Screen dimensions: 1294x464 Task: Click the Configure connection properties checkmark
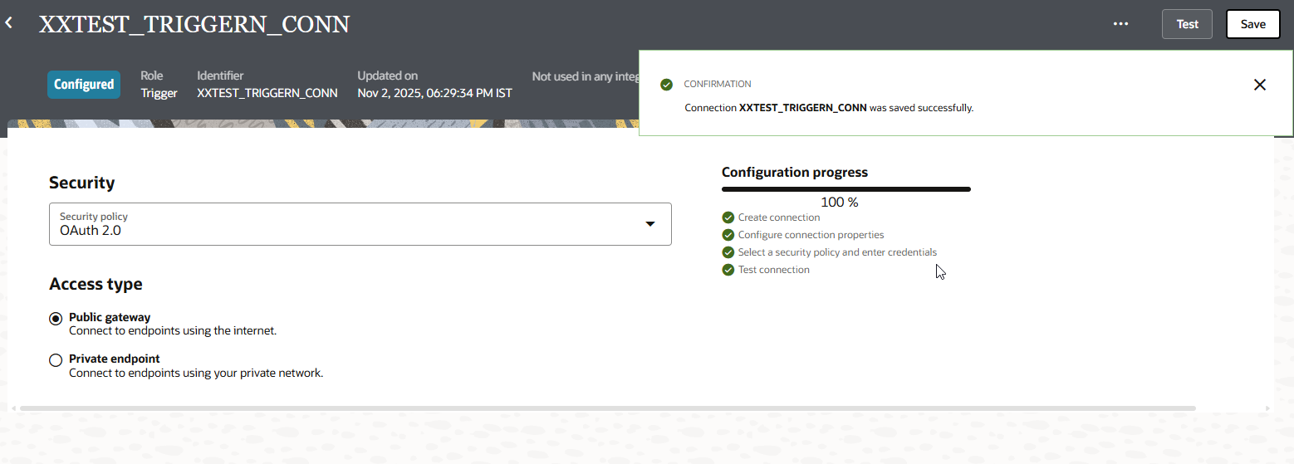point(728,235)
